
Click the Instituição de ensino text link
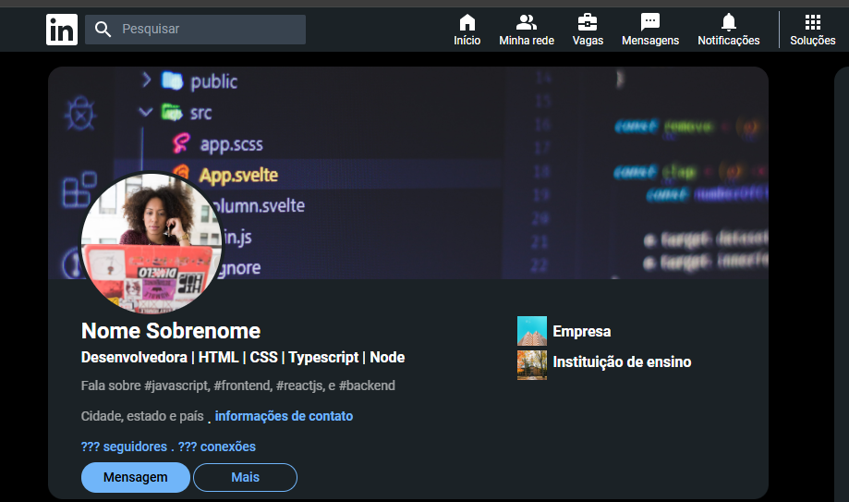[621, 361]
